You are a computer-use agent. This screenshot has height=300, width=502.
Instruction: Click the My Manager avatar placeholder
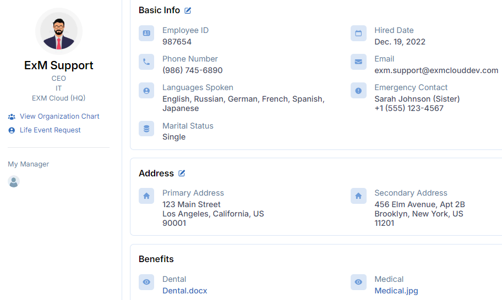click(x=14, y=182)
